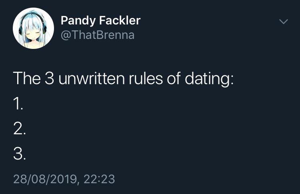
Task: Click list item number 1.
Action: click(18, 104)
